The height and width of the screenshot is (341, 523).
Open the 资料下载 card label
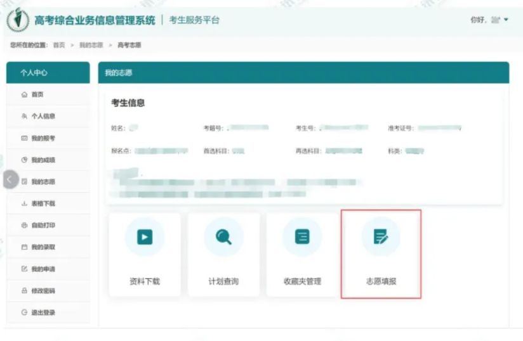point(145,281)
